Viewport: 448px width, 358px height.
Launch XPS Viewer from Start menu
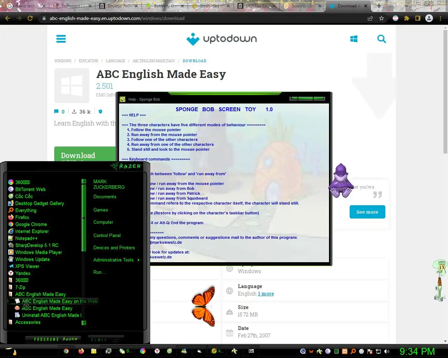pos(27,266)
